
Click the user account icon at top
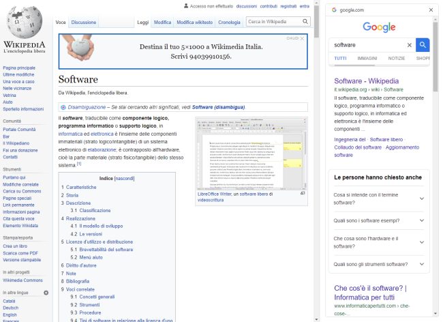point(186,5)
